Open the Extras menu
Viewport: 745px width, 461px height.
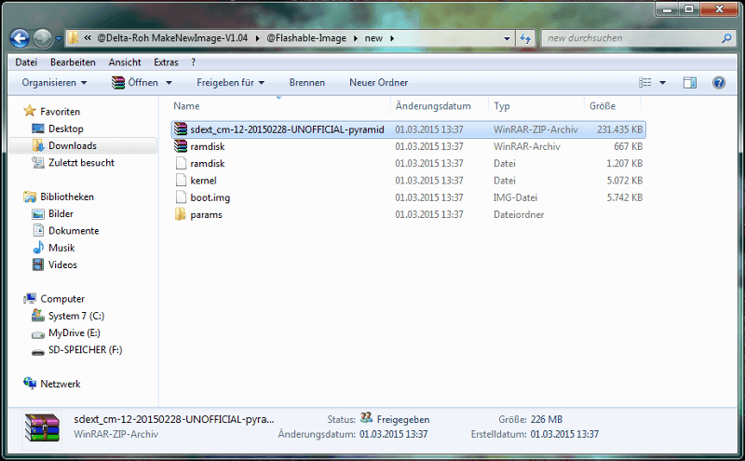coord(166,62)
